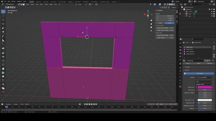The height and width of the screenshot is (121, 216).
Task: Select the Rip Region tool
Action: pyautogui.click(x=3, y=92)
